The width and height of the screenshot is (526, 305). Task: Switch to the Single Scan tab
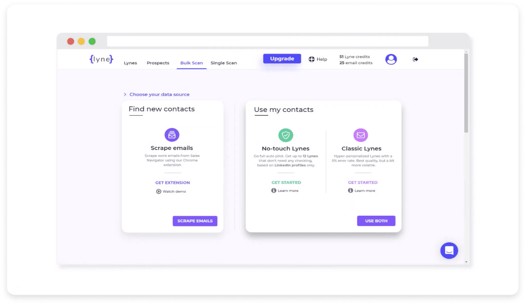(x=223, y=63)
